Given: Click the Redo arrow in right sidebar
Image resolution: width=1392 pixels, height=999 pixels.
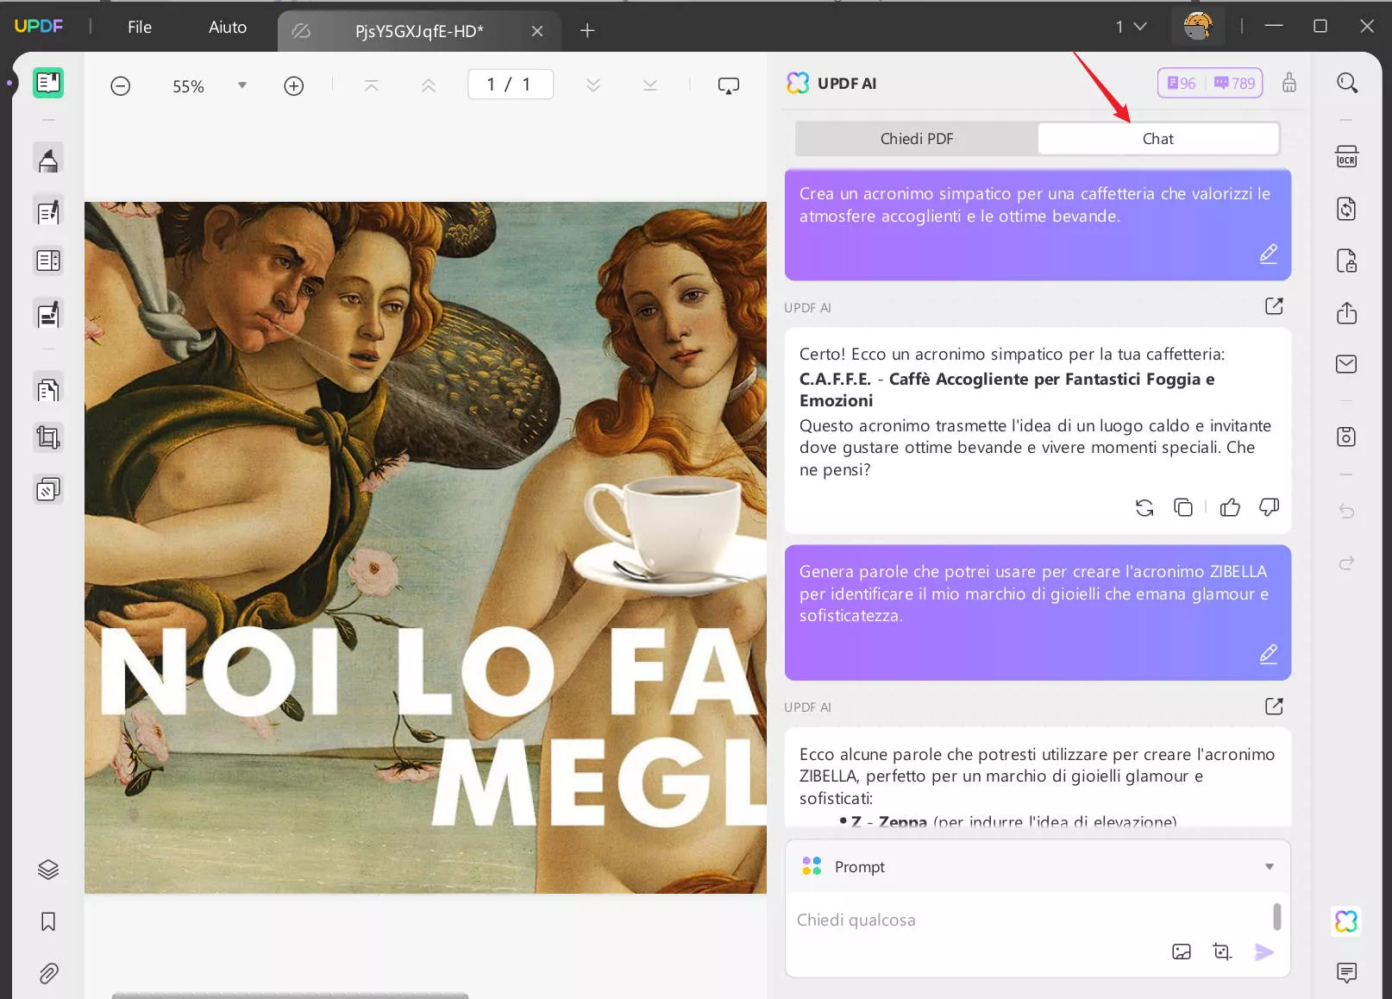Looking at the screenshot, I should 1347,562.
